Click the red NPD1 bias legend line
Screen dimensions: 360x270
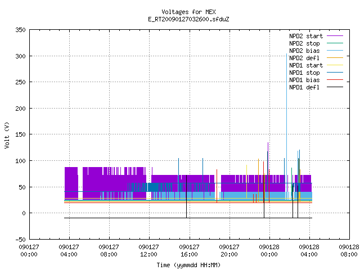pos(335,80)
